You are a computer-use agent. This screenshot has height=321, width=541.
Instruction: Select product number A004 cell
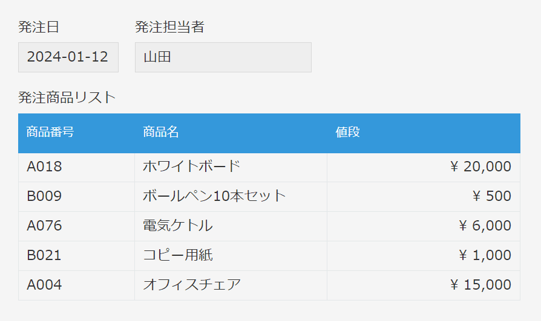click(x=76, y=285)
